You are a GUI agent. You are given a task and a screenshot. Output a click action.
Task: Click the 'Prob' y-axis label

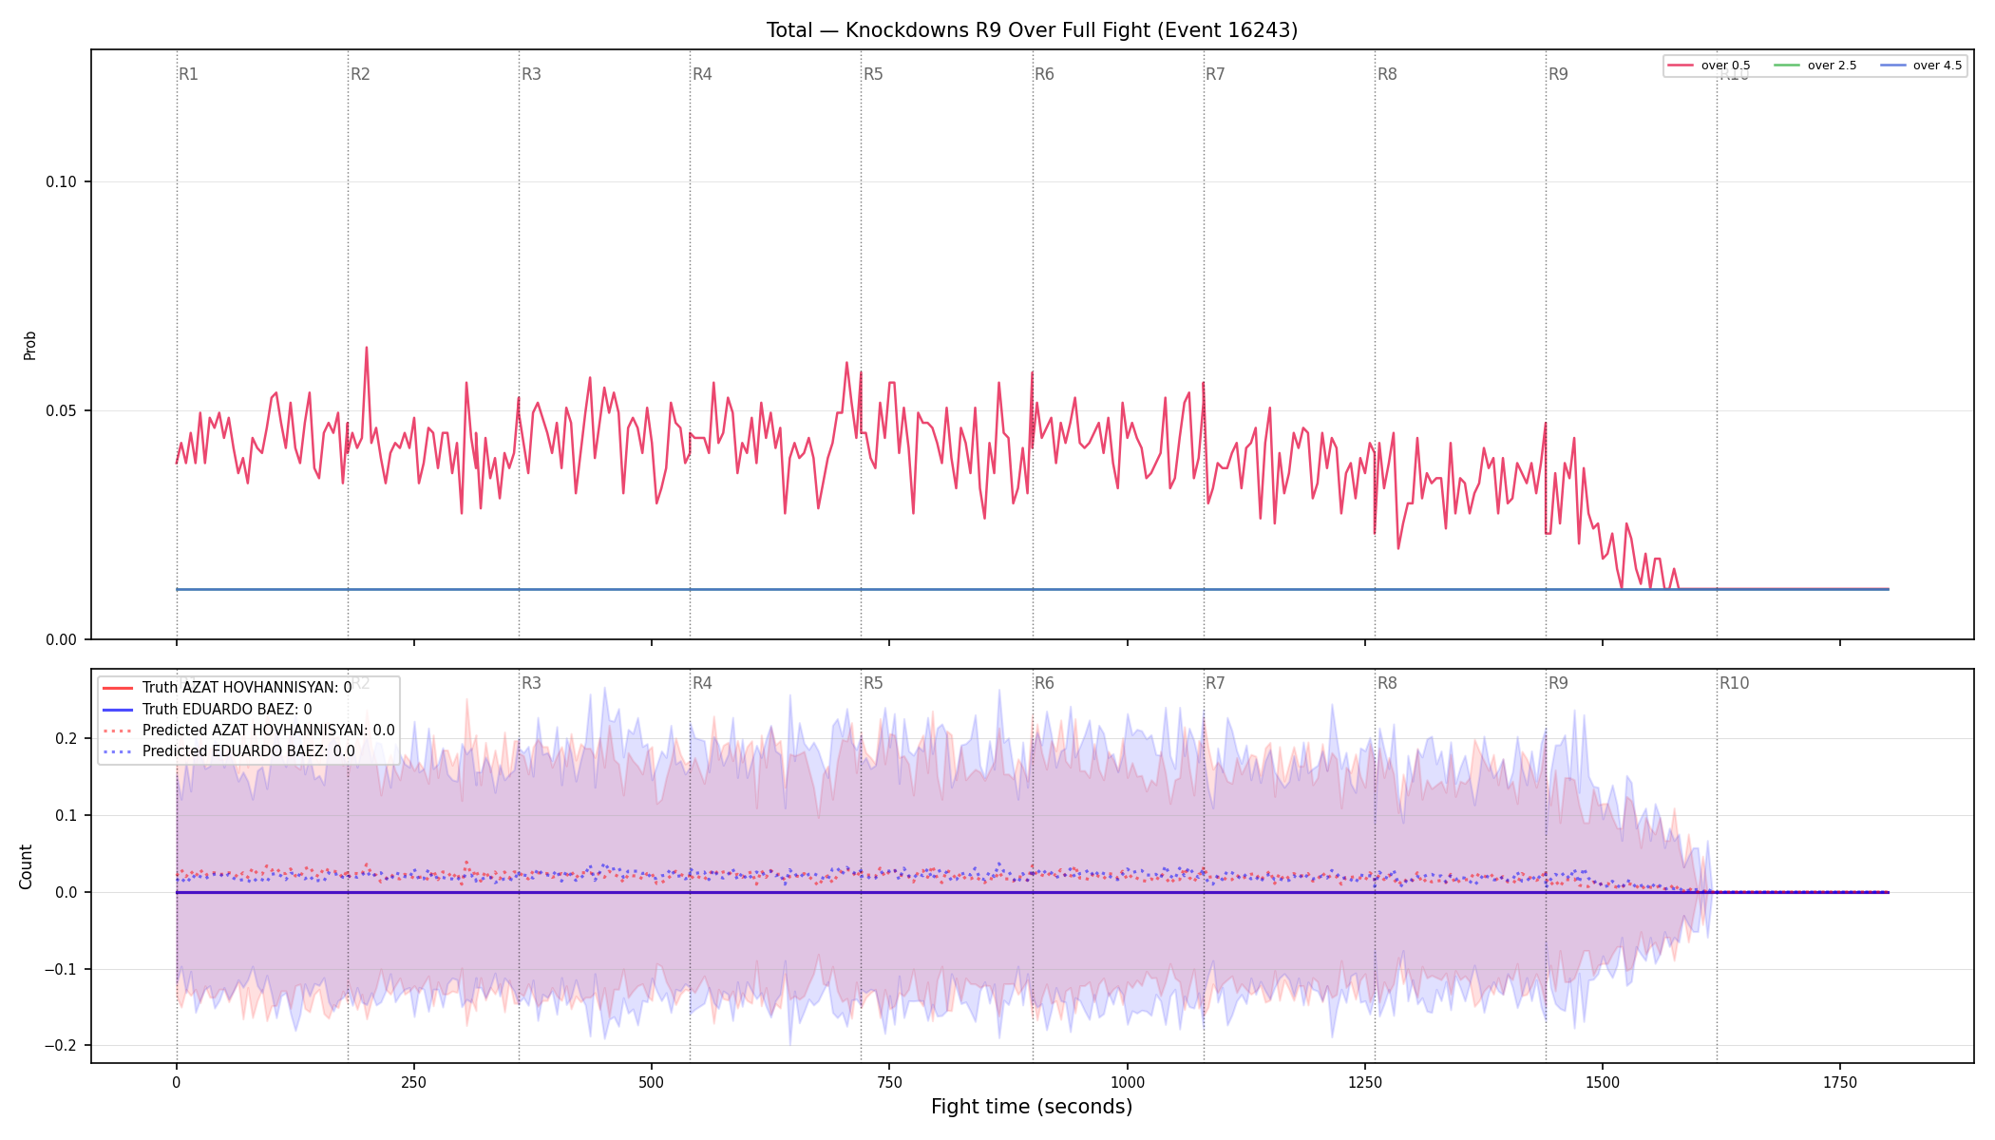(x=30, y=345)
